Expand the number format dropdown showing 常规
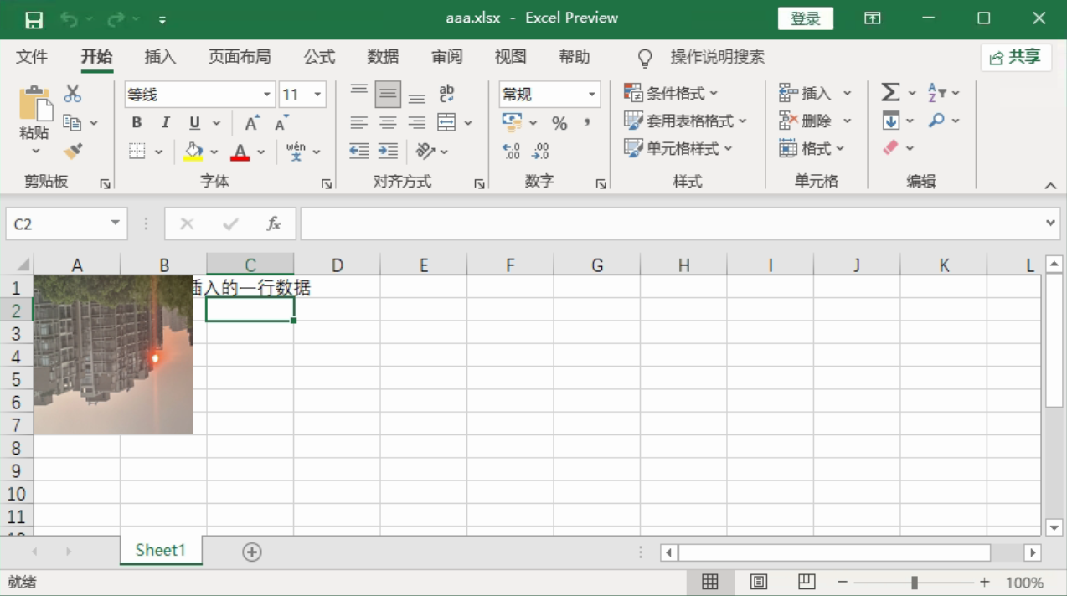The image size is (1067, 596). click(x=591, y=95)
